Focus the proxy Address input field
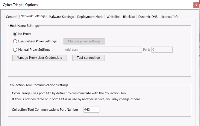 [x=110, y=50]
